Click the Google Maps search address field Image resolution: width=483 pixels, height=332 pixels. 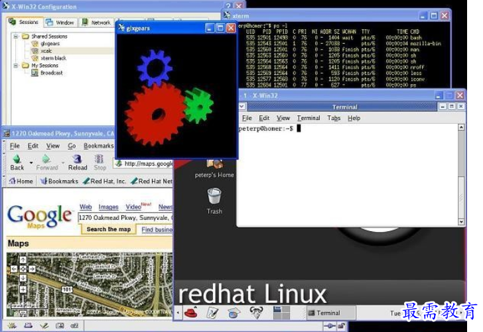[x=125, y=218]
